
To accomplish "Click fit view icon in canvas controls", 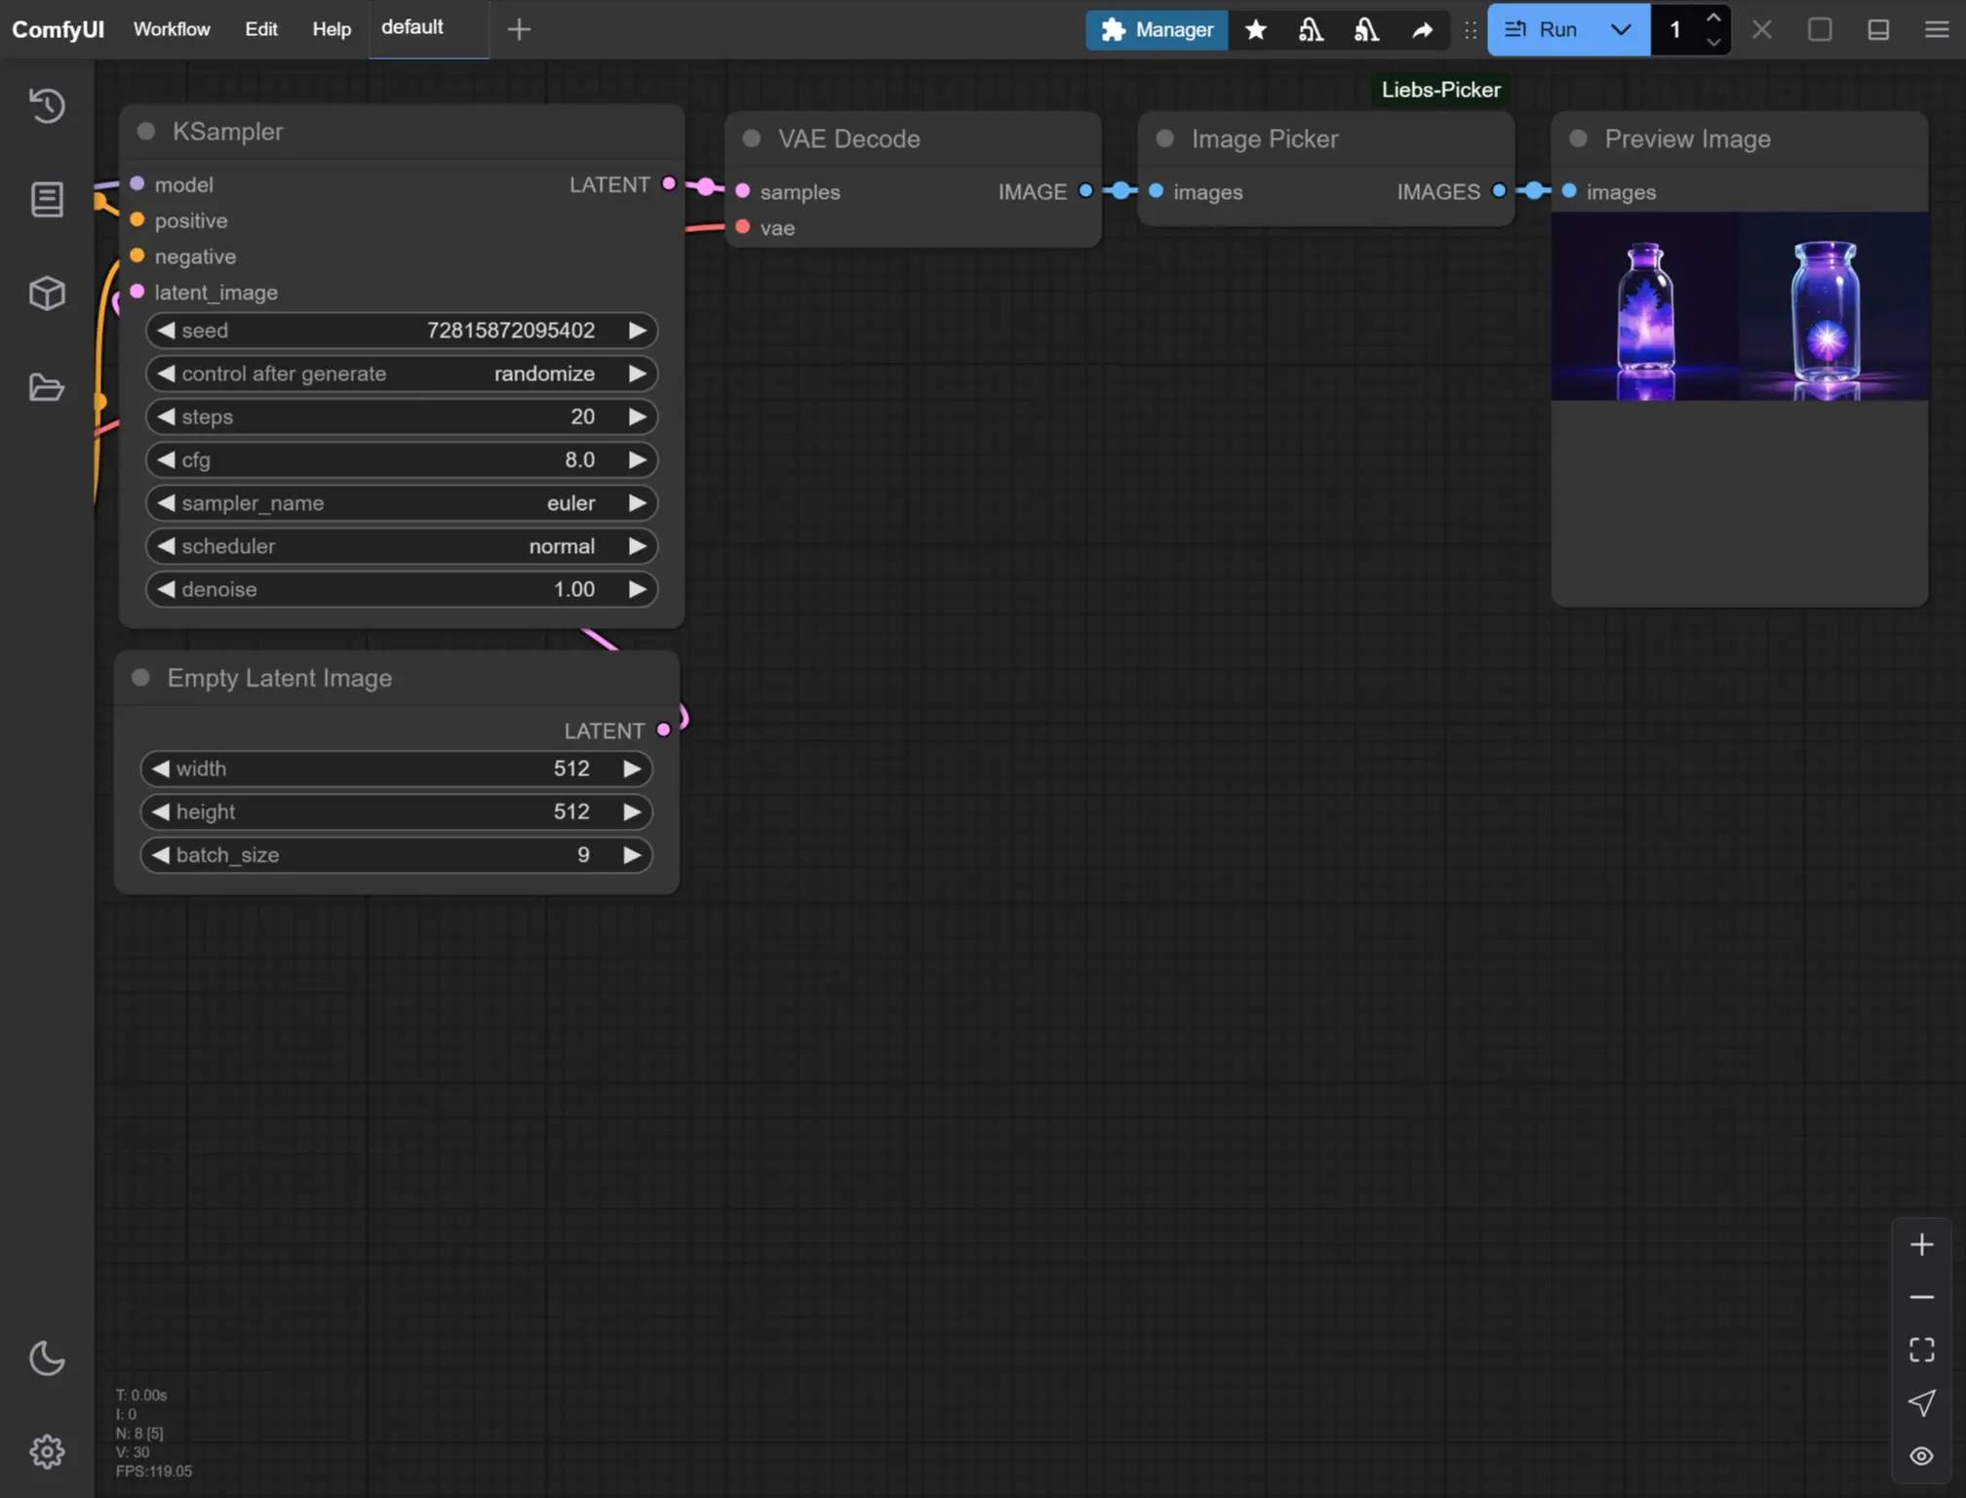I will click(1921, 1350).
